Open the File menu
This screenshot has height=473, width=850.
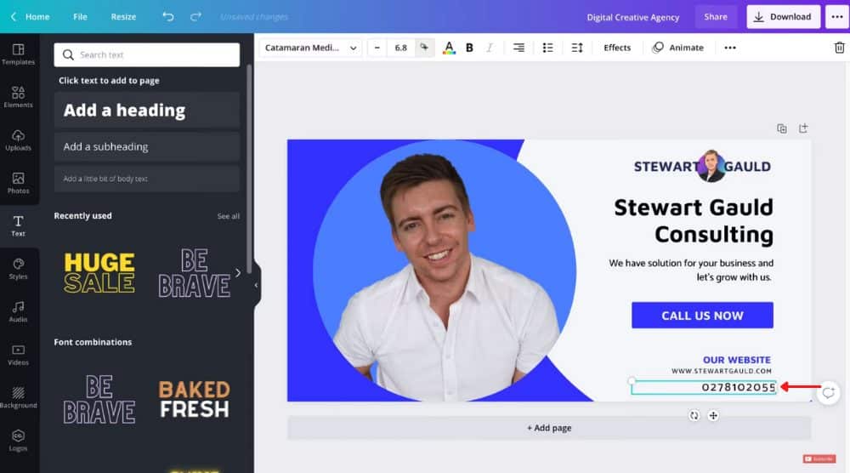(80, 17)
